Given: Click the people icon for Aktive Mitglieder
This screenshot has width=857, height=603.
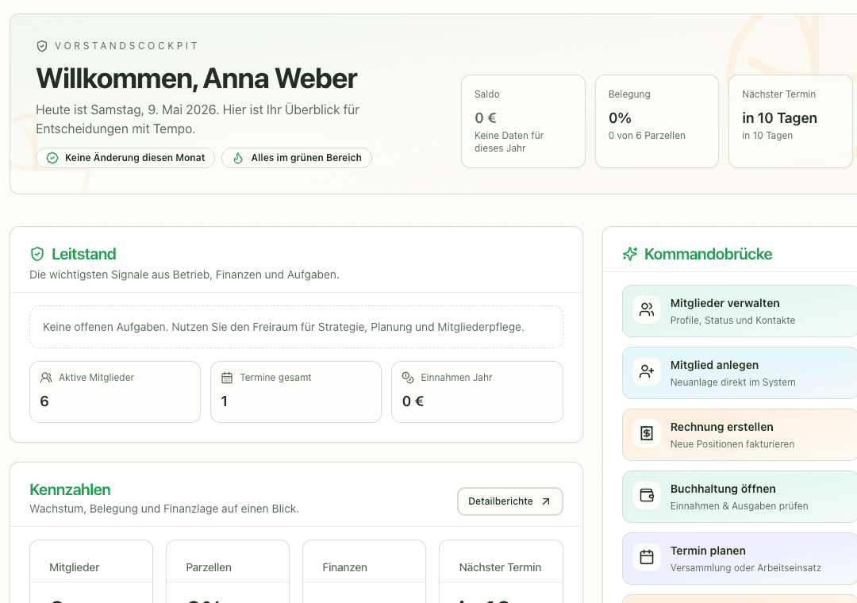Looking at the screenshot, I should click(x=46, y=377).
